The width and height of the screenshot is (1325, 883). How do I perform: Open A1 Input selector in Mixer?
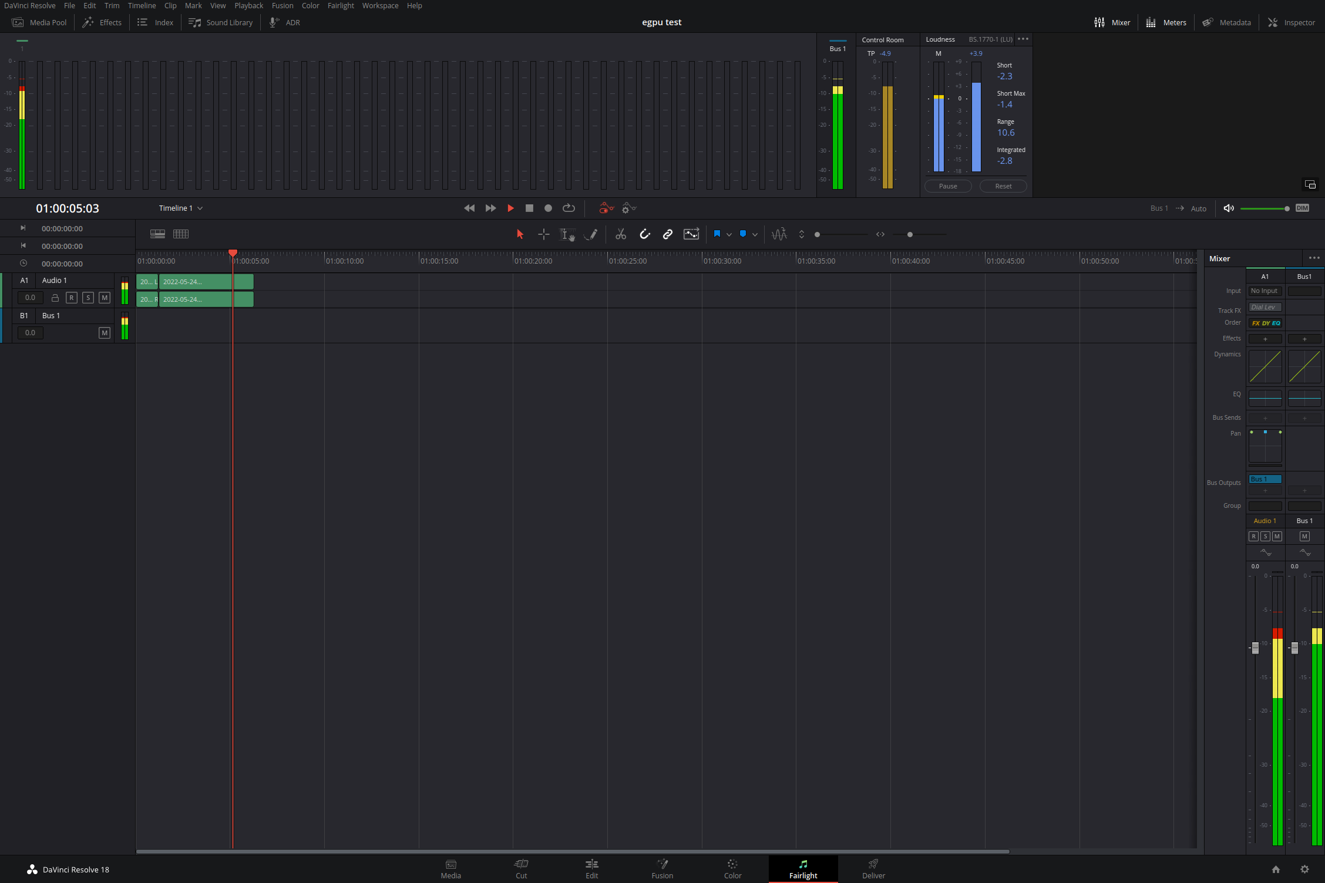pos(1265,291)
